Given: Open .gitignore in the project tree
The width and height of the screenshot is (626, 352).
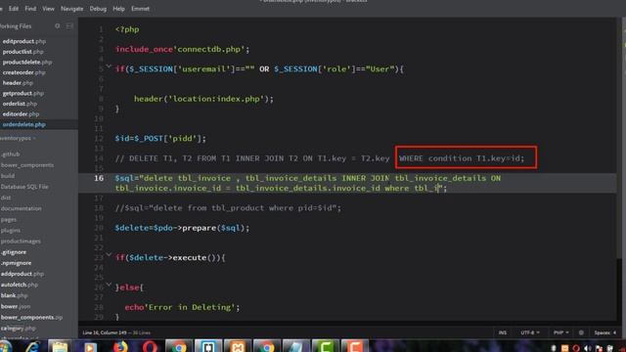Looking at the screenshot, I should [x=14, y=252].
